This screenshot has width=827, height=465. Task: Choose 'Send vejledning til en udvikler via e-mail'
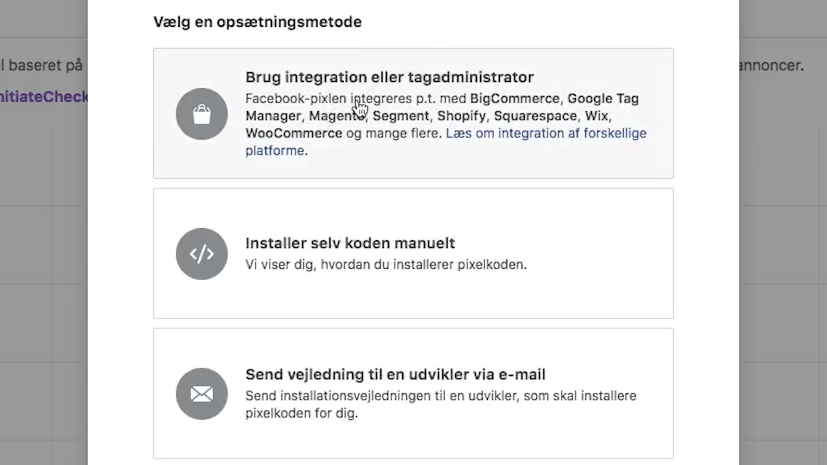point(395,375)
